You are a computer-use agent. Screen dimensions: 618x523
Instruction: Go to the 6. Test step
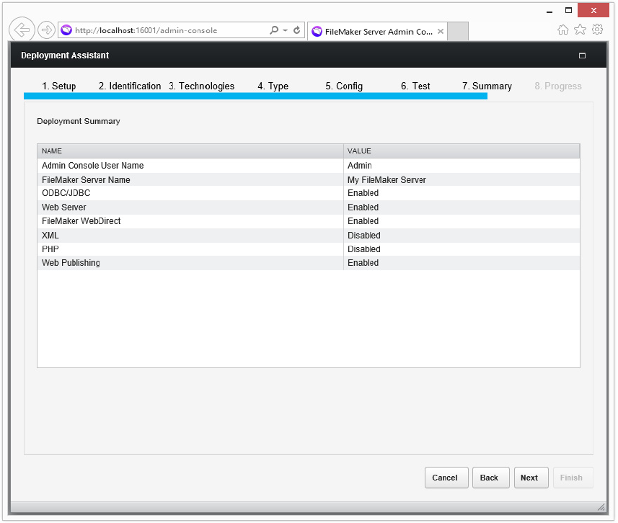(x=415, y=86)
